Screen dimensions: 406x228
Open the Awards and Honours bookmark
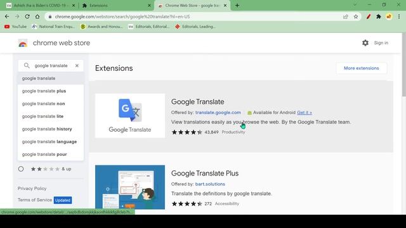pos(101,27)
